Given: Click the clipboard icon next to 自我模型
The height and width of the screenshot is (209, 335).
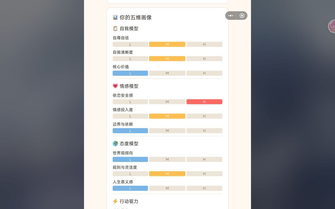Looking at the screenshot, I should click(115, 28).
